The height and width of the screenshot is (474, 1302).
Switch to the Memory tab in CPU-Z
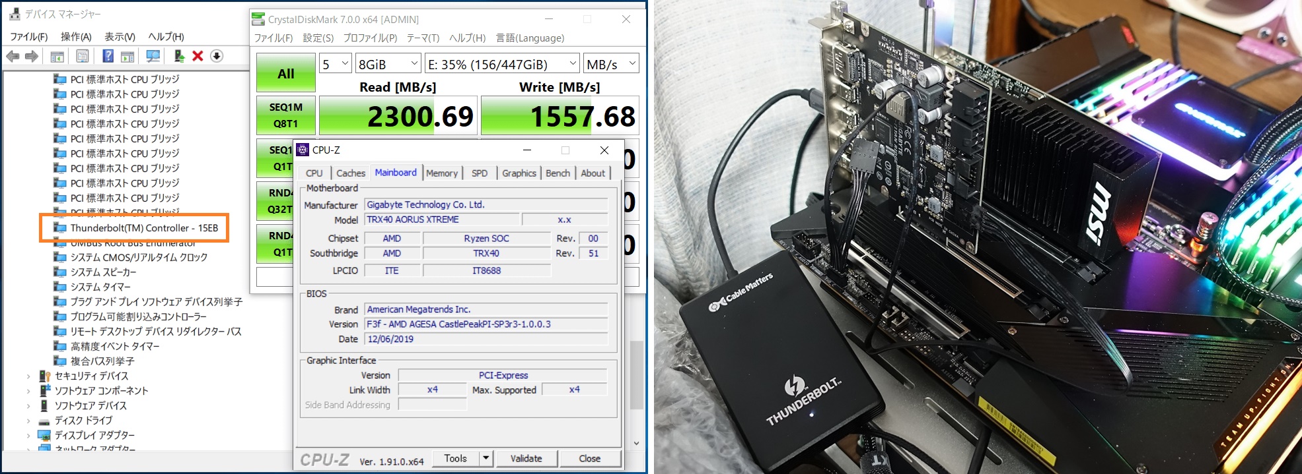click(442, 173)
